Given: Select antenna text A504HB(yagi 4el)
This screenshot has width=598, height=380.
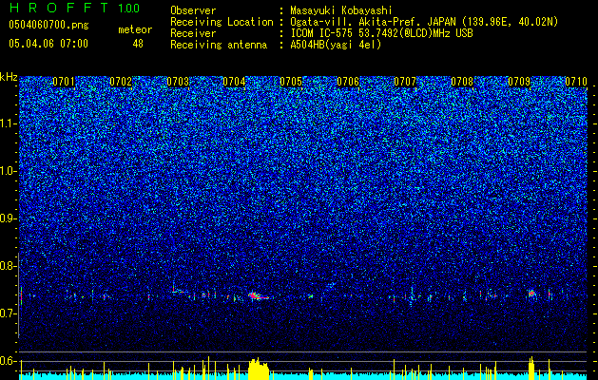Looking at the screenshot, I should coord(336,45).
